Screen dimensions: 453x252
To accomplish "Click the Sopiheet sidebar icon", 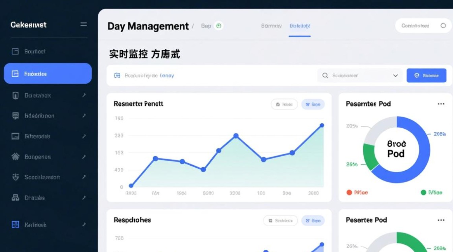I will click(15, 51).
